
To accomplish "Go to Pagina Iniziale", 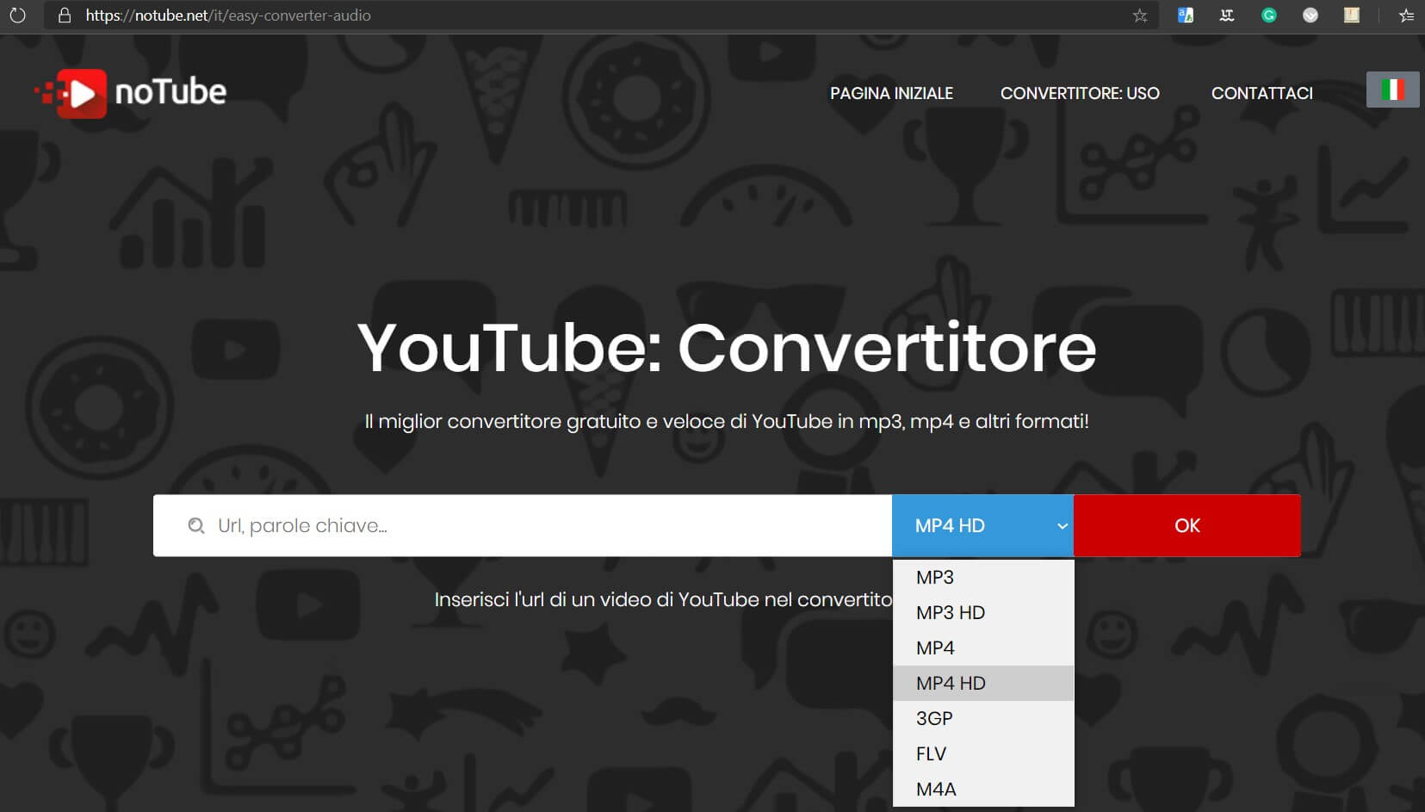I will coord(891,93).
